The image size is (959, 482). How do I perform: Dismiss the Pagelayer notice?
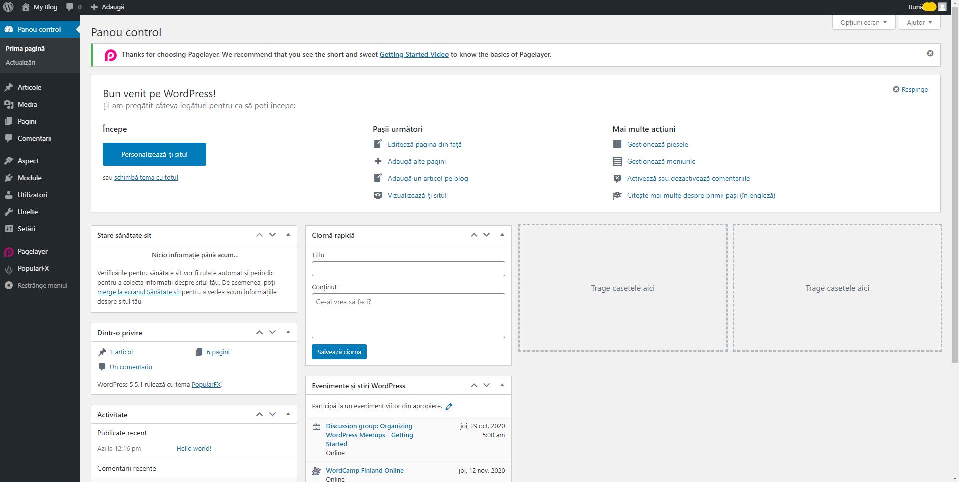930,53
